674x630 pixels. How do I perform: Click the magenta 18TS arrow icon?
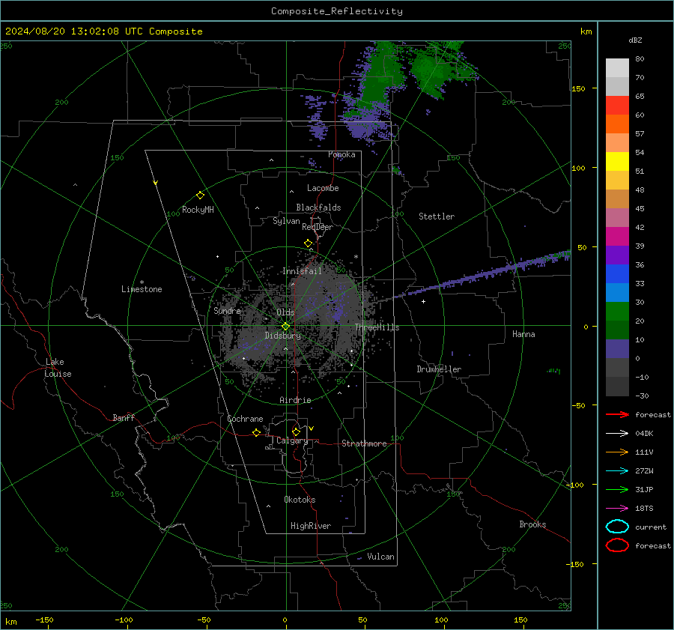617,509
